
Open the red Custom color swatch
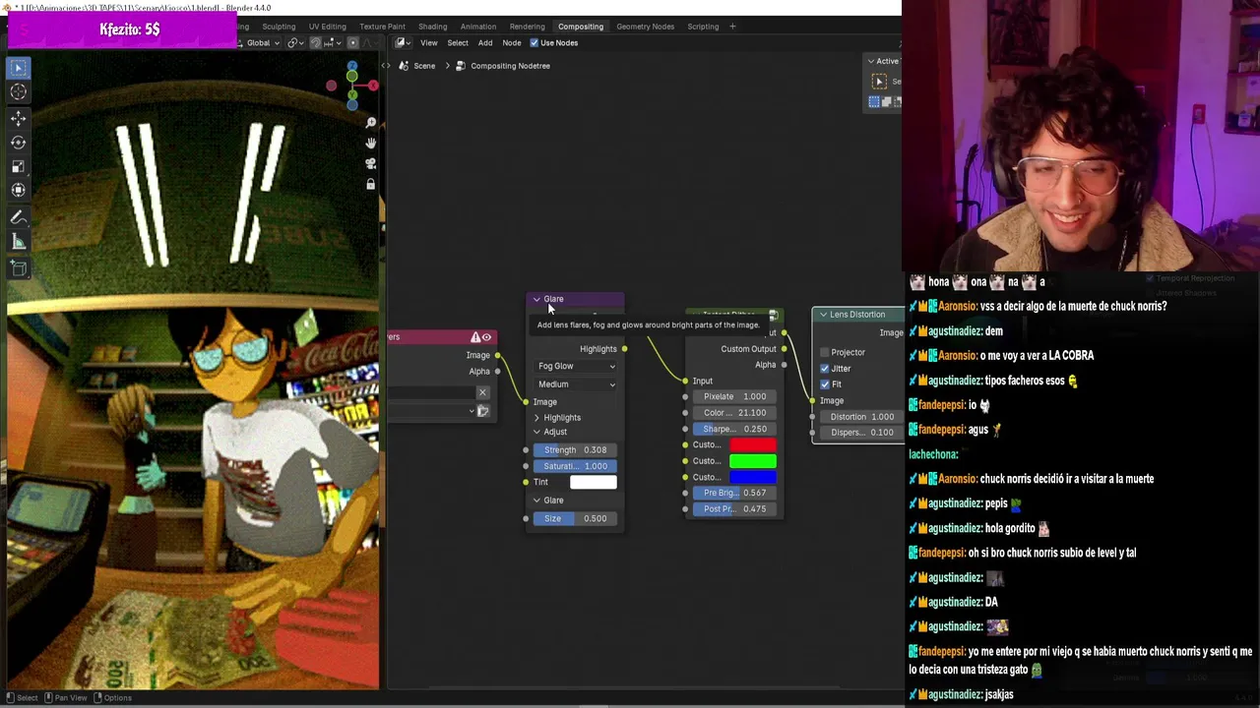[x=753, y=444]
